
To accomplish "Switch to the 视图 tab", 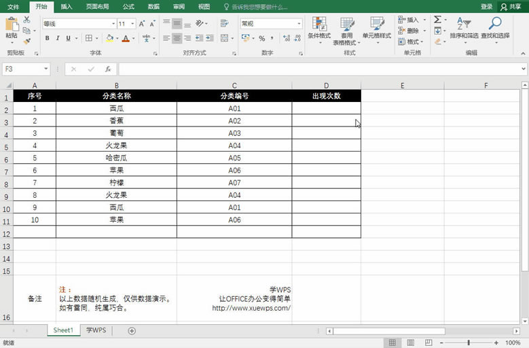I will coord(204,7).
